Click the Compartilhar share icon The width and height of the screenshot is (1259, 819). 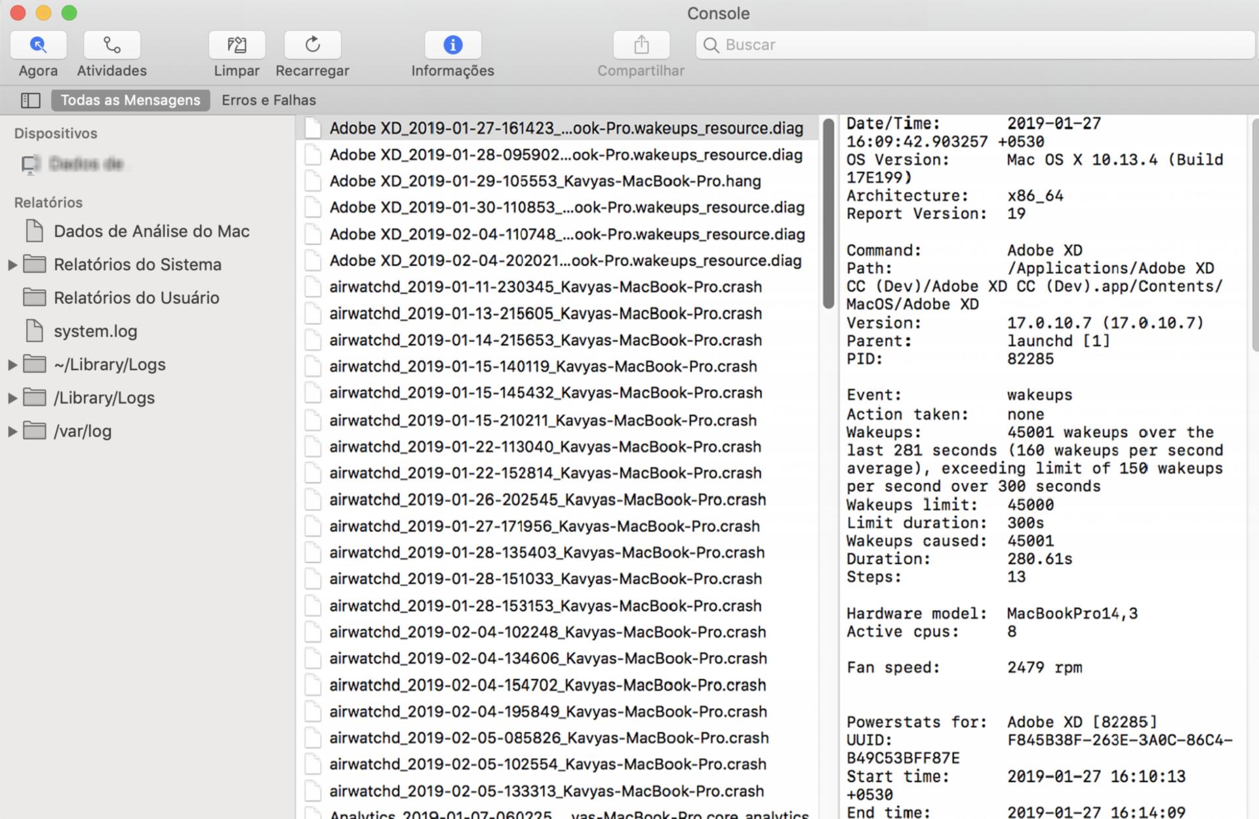click(x=641, y=45)
